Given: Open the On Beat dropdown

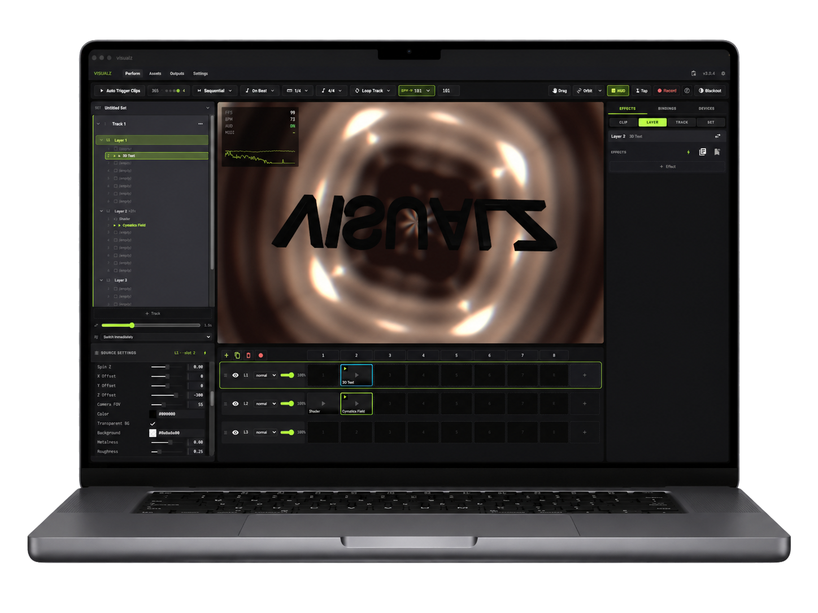Looking at the screenshot, I should pyautogui.click(x=260, y=90).
